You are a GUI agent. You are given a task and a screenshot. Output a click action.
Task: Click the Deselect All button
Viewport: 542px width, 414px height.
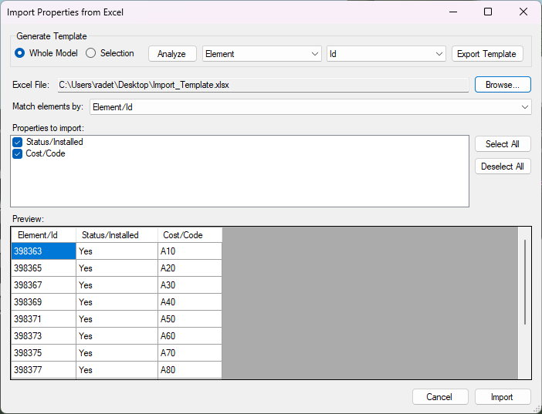tap(503, 167)
